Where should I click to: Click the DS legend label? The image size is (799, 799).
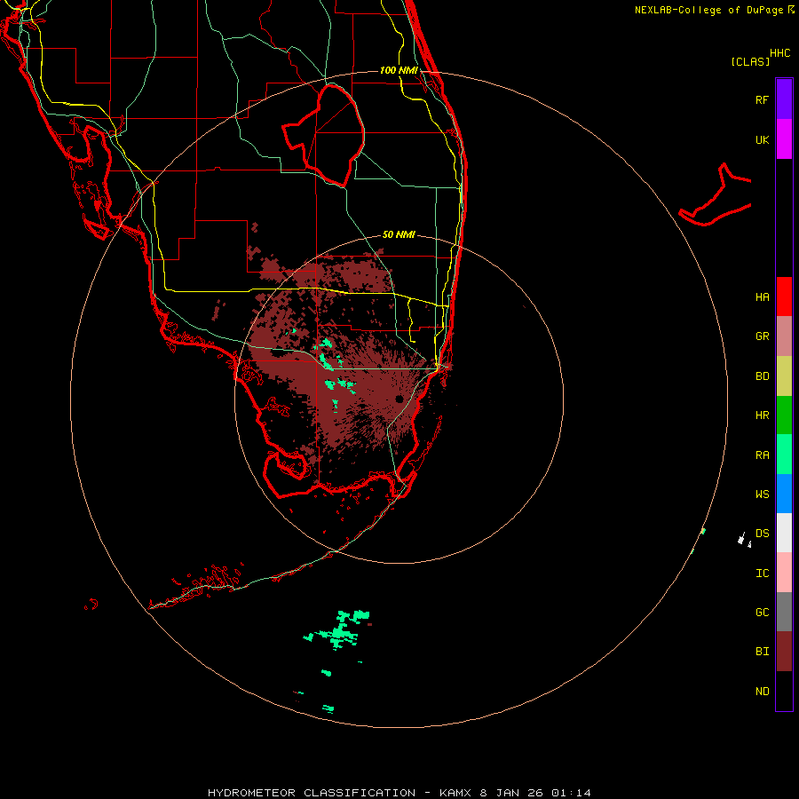point(762,534)
